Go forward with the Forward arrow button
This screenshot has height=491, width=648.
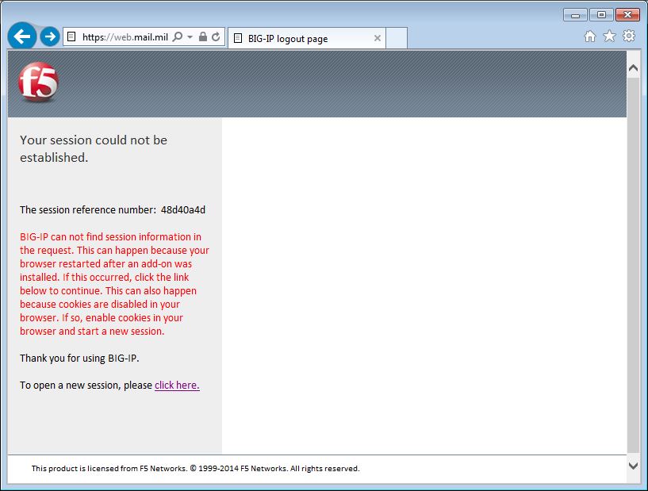click(x=50, y=36)
